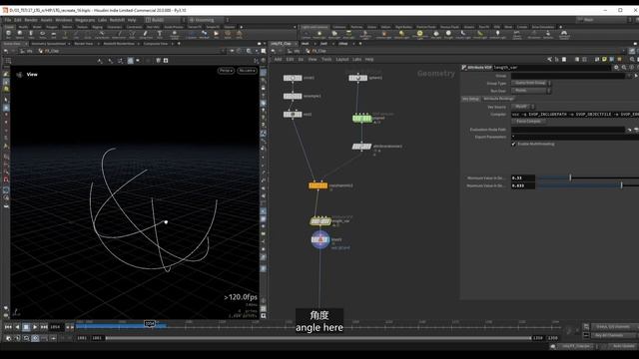
Task: Open the Labs menu in main menu bar
Action: coord(102,20)
